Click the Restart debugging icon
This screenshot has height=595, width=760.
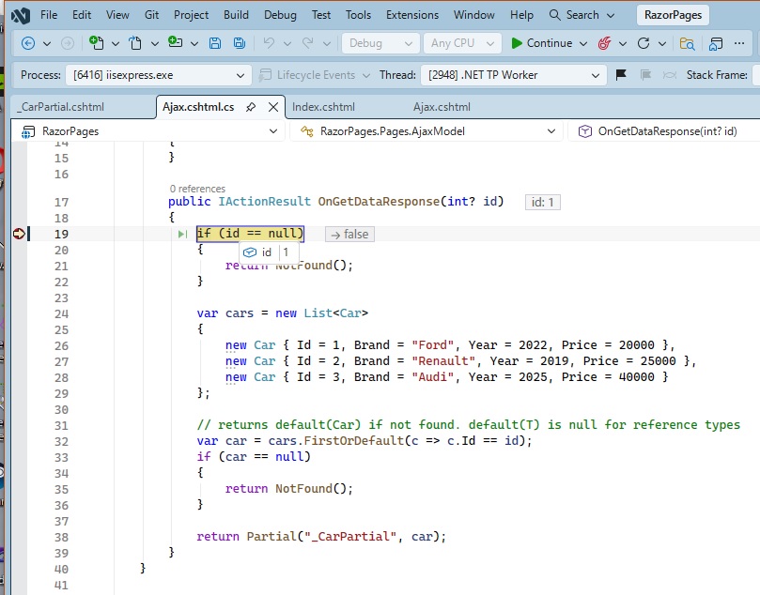pyautogui.click(x=644, y=43)
